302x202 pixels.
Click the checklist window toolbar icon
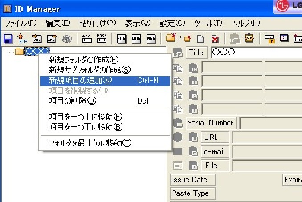pyautogui.click(x=284, y=38)
